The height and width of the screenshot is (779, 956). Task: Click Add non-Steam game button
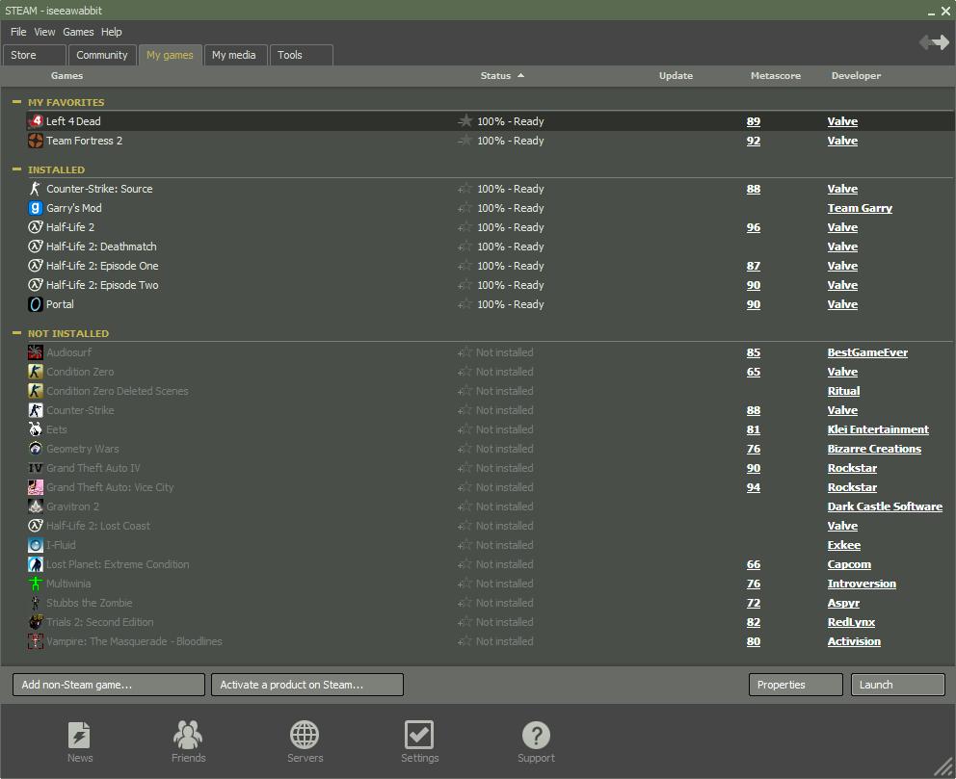point(109,685)
